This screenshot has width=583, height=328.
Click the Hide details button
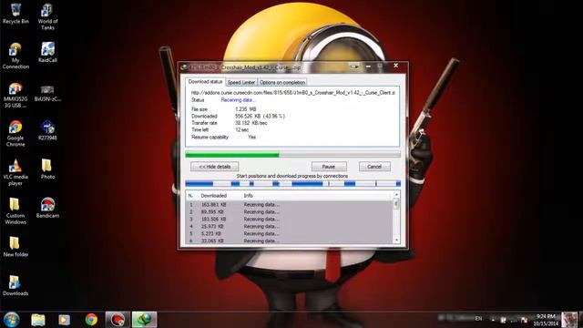pos(215,167)
